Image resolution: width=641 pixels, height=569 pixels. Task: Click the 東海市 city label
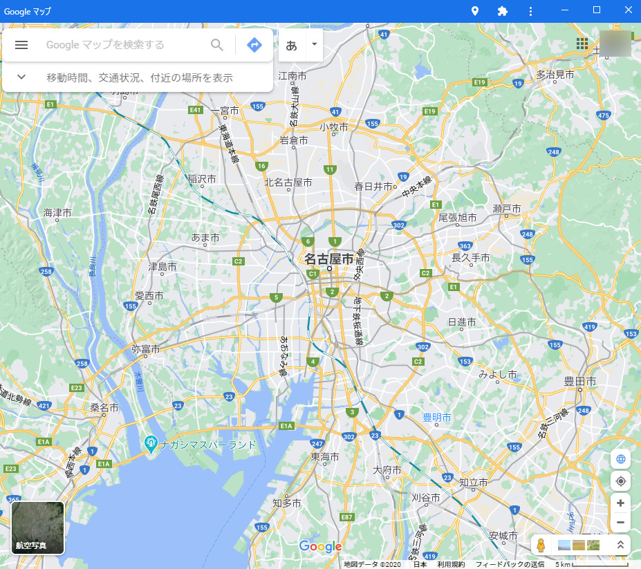[325, 456]
